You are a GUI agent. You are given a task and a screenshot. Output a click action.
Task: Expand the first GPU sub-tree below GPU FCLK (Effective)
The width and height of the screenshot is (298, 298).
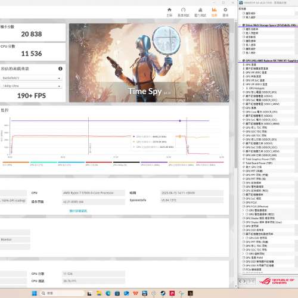click(243, 210)
